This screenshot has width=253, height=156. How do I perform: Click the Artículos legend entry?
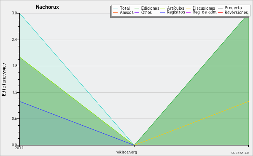pyautogui.click(x=172, y=8)
